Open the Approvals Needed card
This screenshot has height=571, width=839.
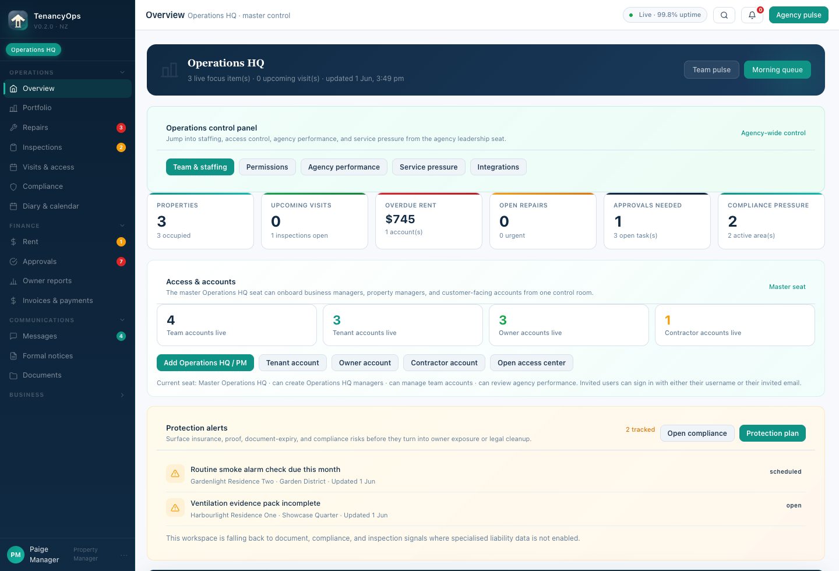tap(657, 221)
